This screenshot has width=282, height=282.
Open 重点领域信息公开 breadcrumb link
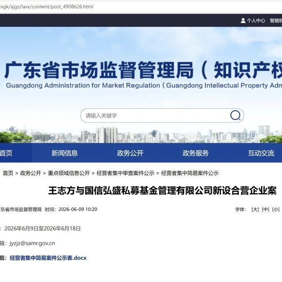69,173
